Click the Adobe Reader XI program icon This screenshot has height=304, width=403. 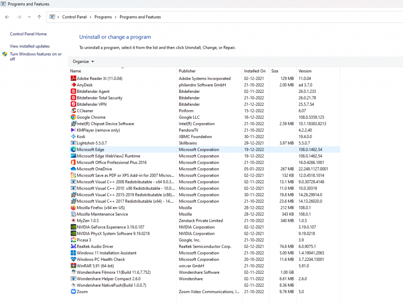[x=73, y=78]
